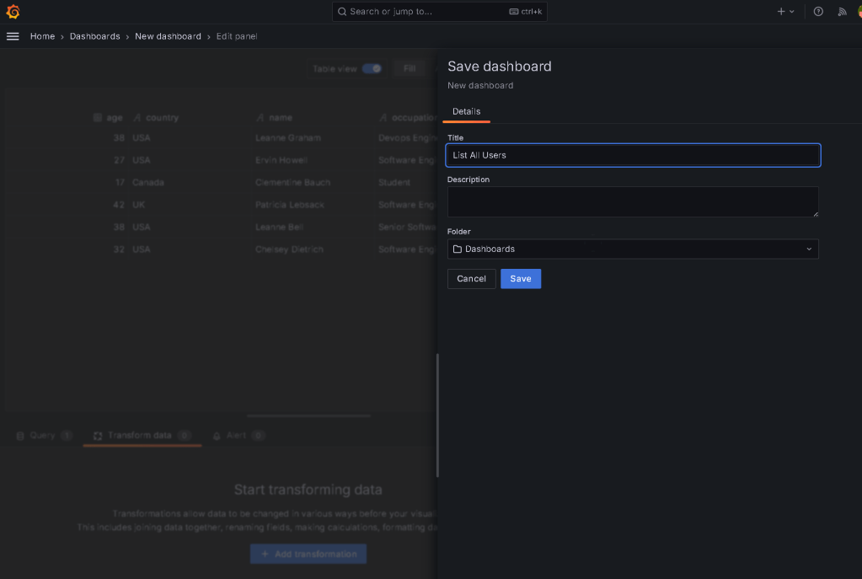This screenshot has height=579, width=862.
Task: Click the Leanne Graham cell
Action: (288, 138)
